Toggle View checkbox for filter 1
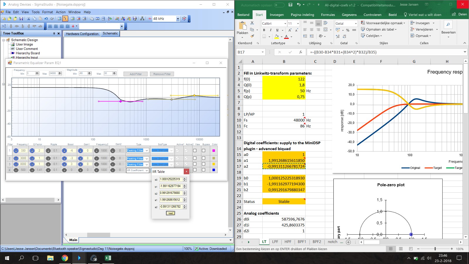 click(x=195, y=151)
